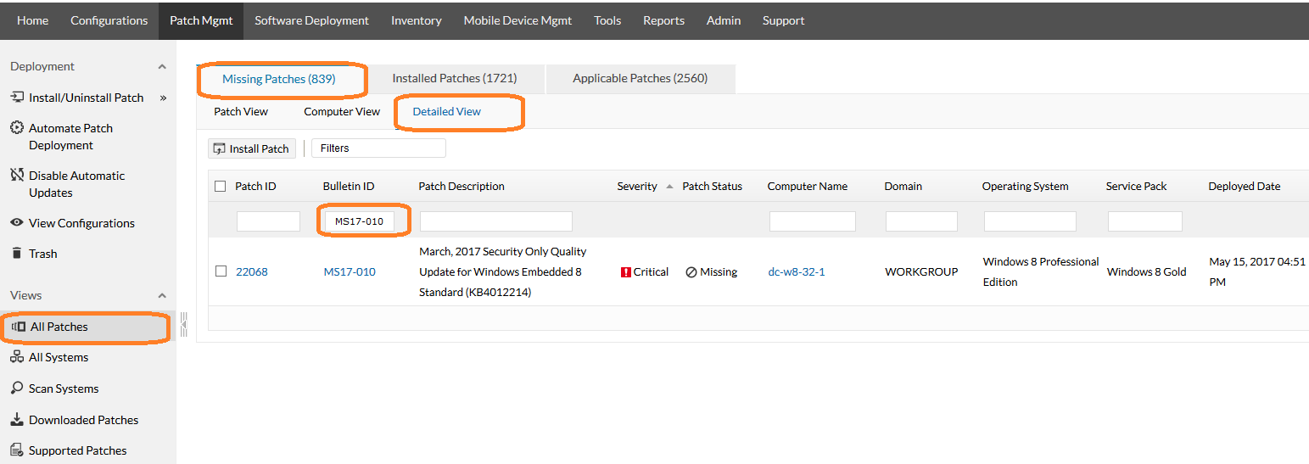This screenshot has width=1309, height=464.
Task: Click the Patch Description filter field
Action: (495, 221)
